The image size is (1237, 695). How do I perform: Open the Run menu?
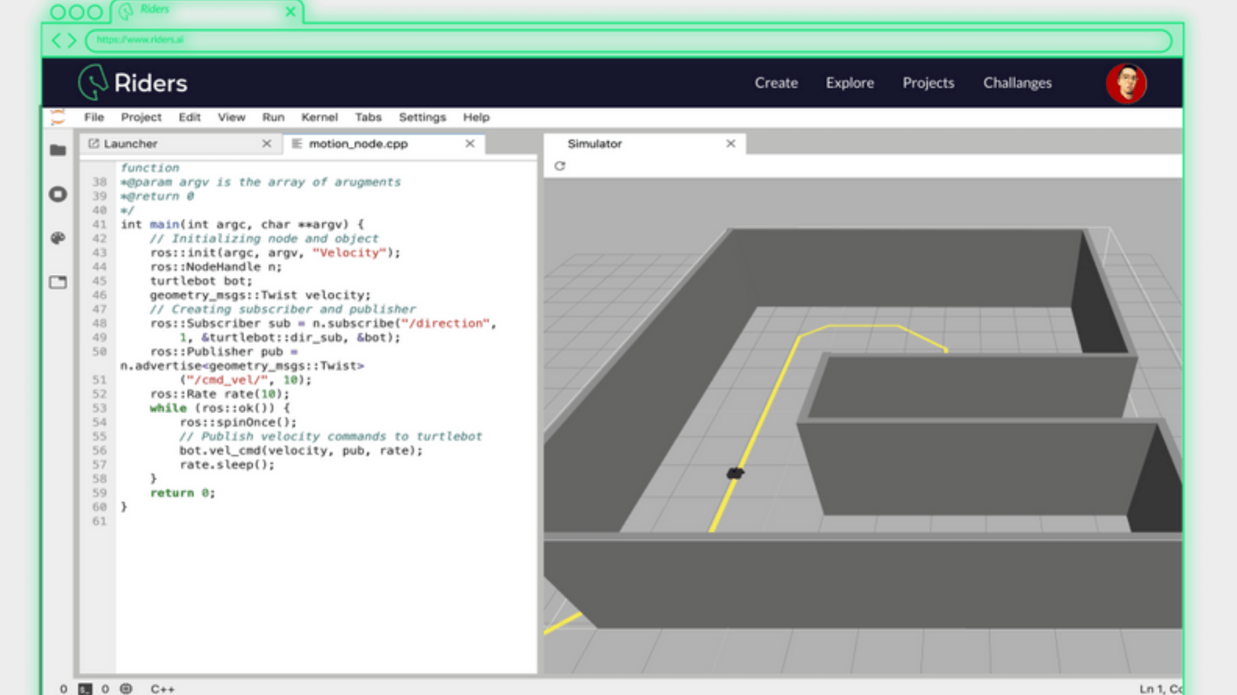click(x=273, y=117)
